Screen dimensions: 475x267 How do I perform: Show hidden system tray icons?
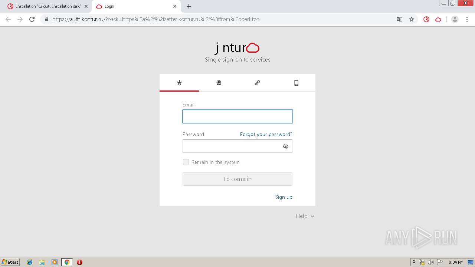click(414, 262)
